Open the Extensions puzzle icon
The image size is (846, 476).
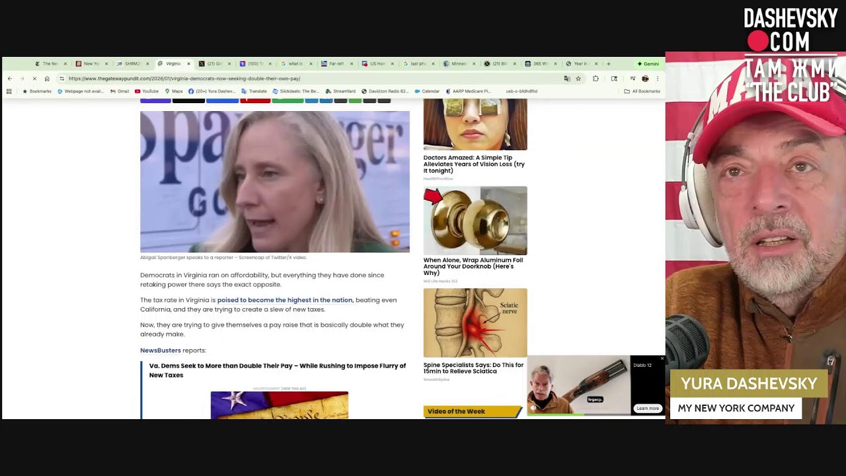[596, 79]
